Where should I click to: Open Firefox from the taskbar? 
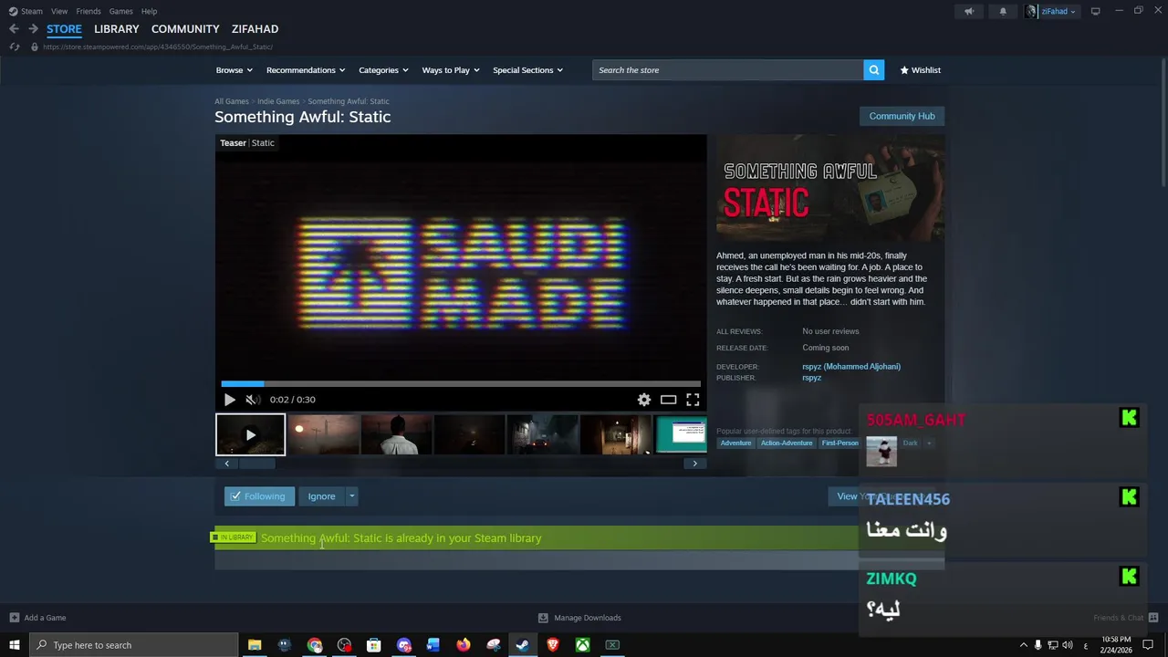coord(464,645)
